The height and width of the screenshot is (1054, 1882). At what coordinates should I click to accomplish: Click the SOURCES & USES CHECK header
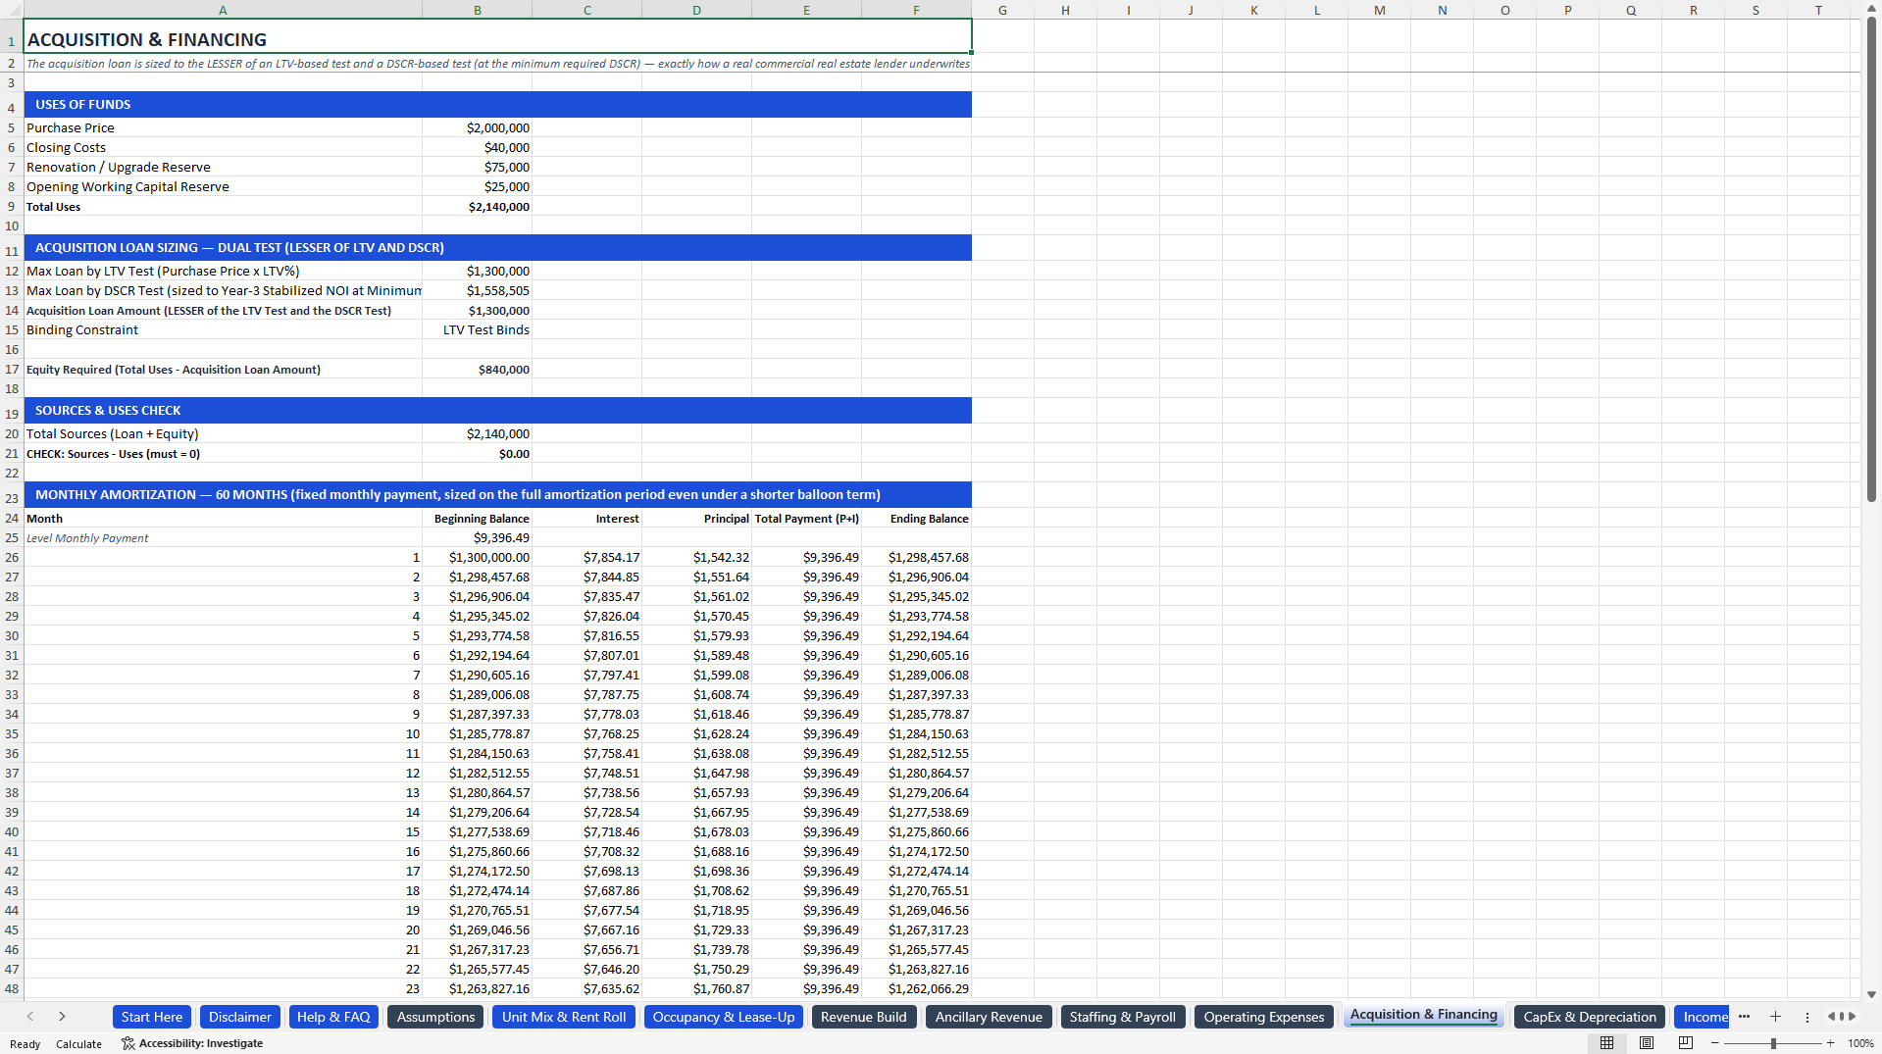coord(497,411)
